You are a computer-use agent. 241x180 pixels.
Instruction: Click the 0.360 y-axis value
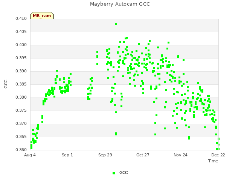[21, 150]
